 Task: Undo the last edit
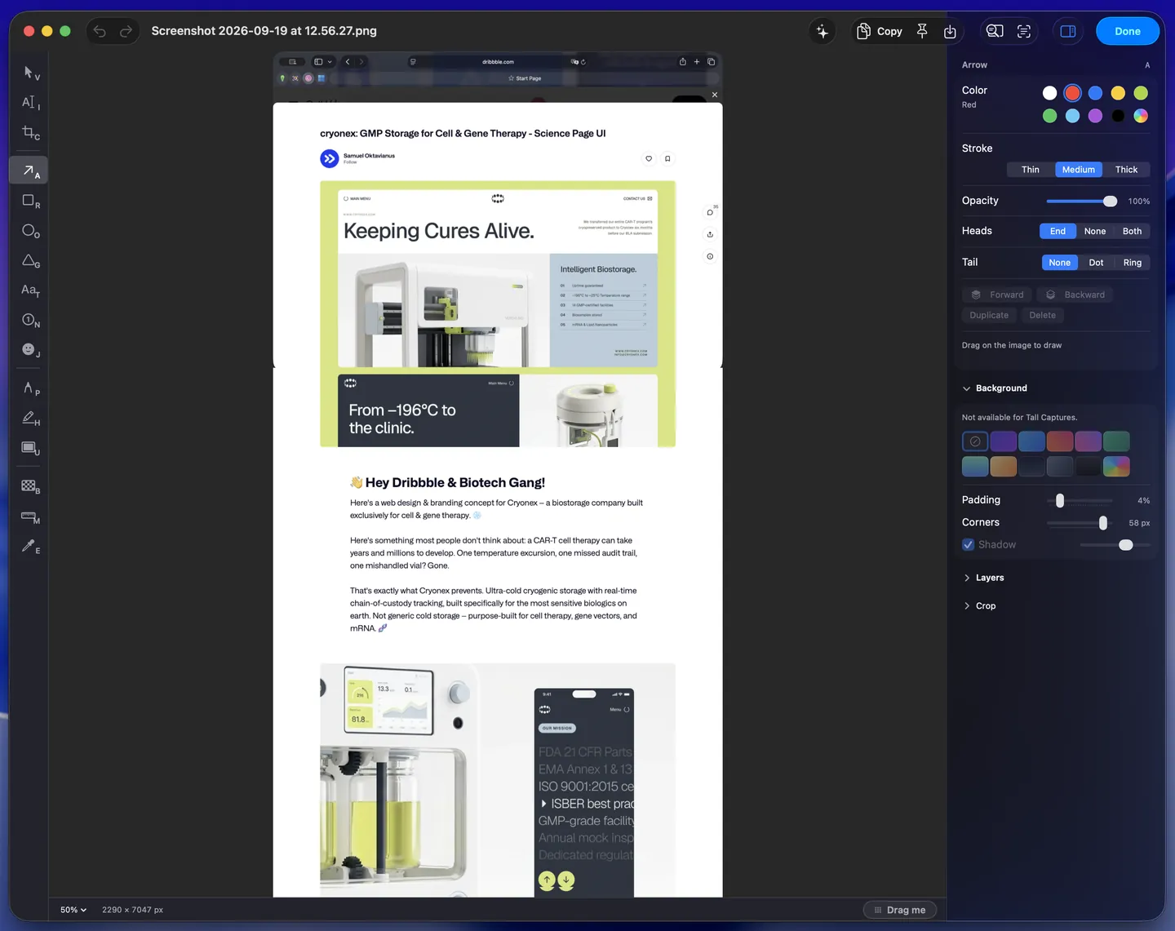pyautogui.click(x=100, y=31)
